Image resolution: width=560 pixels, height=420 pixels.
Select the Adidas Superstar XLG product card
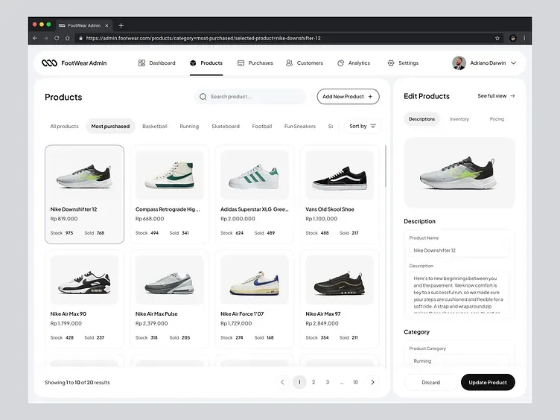254,194
